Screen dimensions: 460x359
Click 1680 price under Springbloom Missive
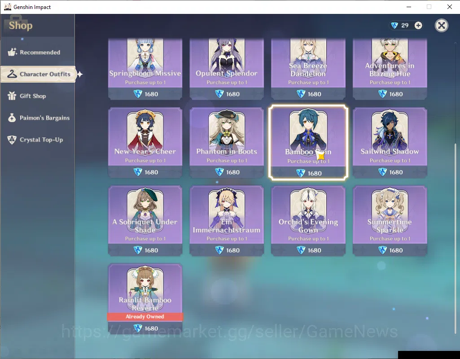pyautogui.click(x=151, y=94)
